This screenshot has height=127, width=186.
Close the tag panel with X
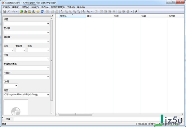52,15
